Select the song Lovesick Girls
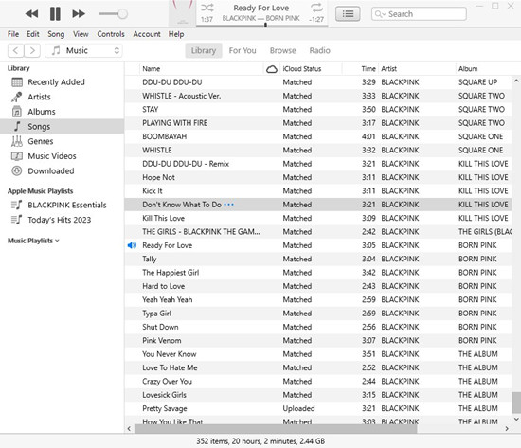This screenshot has width=521, height=448. click(x=318, y=395)
